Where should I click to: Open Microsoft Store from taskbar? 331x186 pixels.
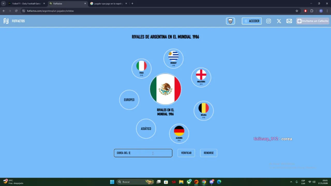(x=166, y=182)
